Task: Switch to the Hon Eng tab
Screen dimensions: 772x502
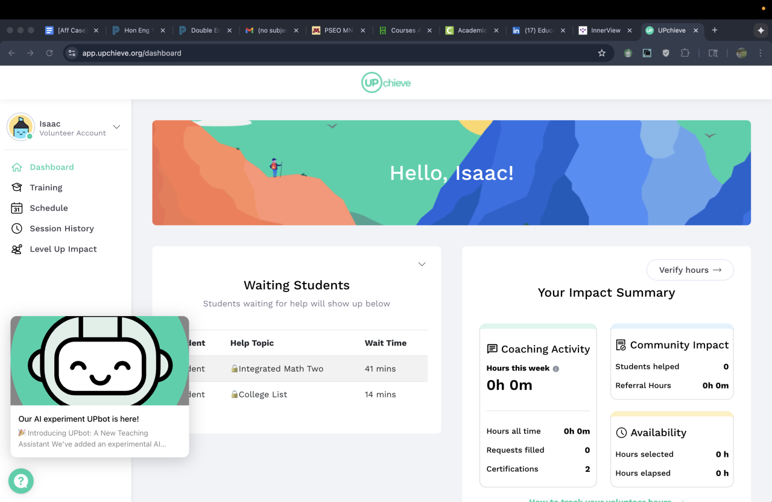Action: click(138, 30)
